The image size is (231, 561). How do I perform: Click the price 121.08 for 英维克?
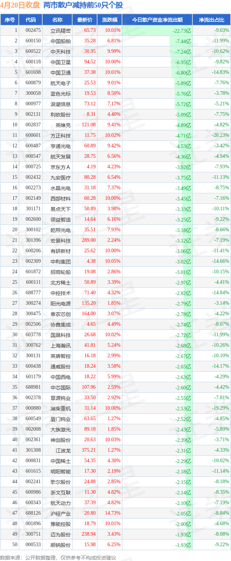[x=89, y=125]
